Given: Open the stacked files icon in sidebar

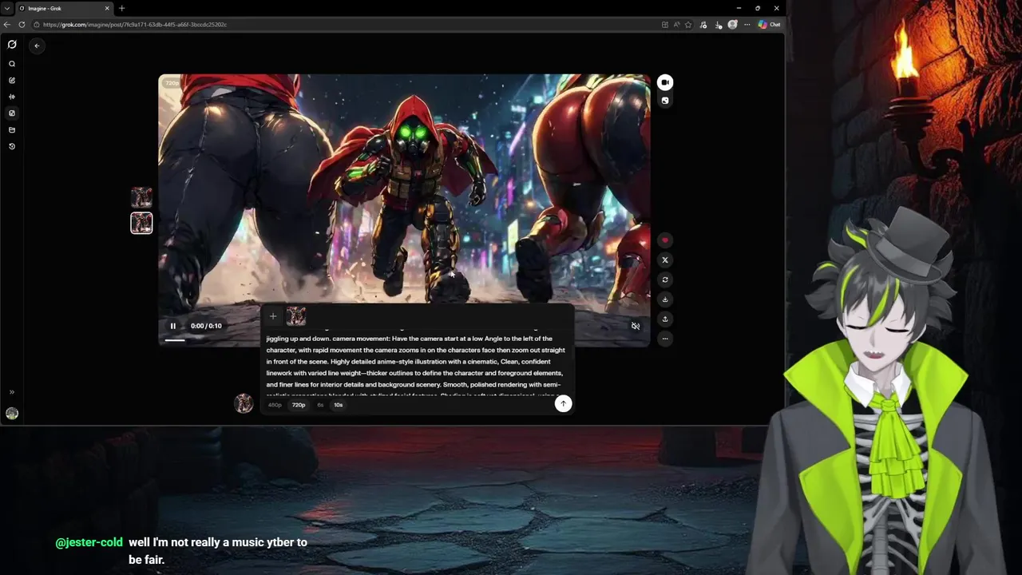Looking at the screenshot, I should click(12, 129).
